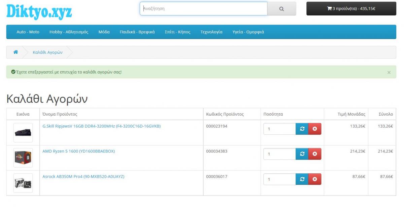Update quantity for Asrock AB350M Pro4
This screenshot has height=209, width=404.
[302, 179]
